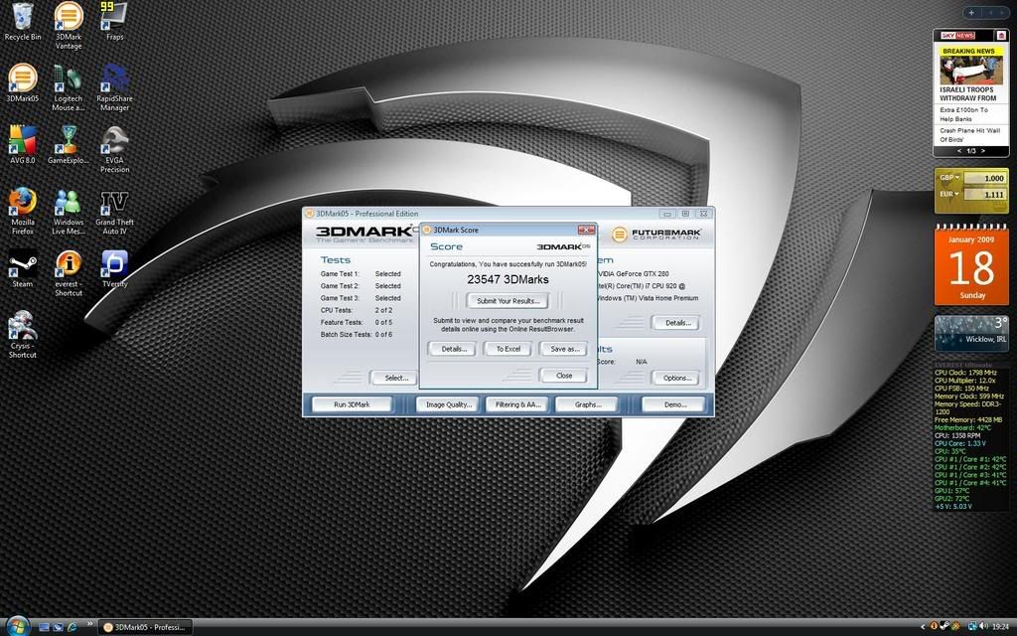Show hidden system tray icons

pos(923,627)
